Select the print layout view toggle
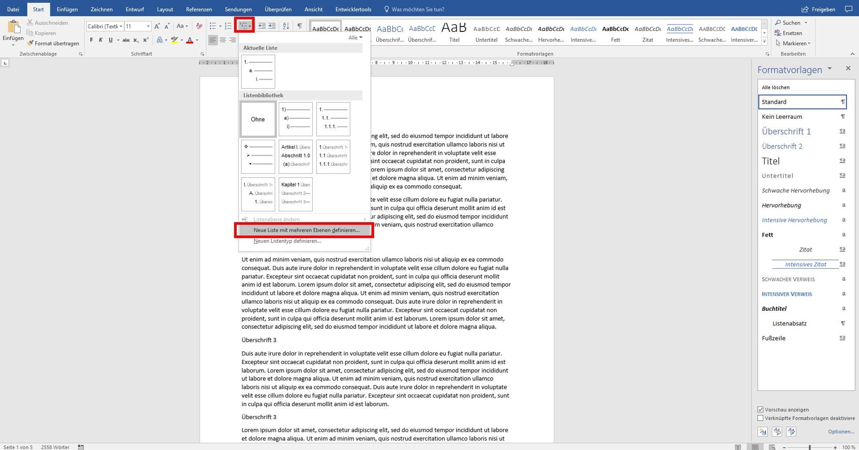859x450 pixels. point(755,447)
